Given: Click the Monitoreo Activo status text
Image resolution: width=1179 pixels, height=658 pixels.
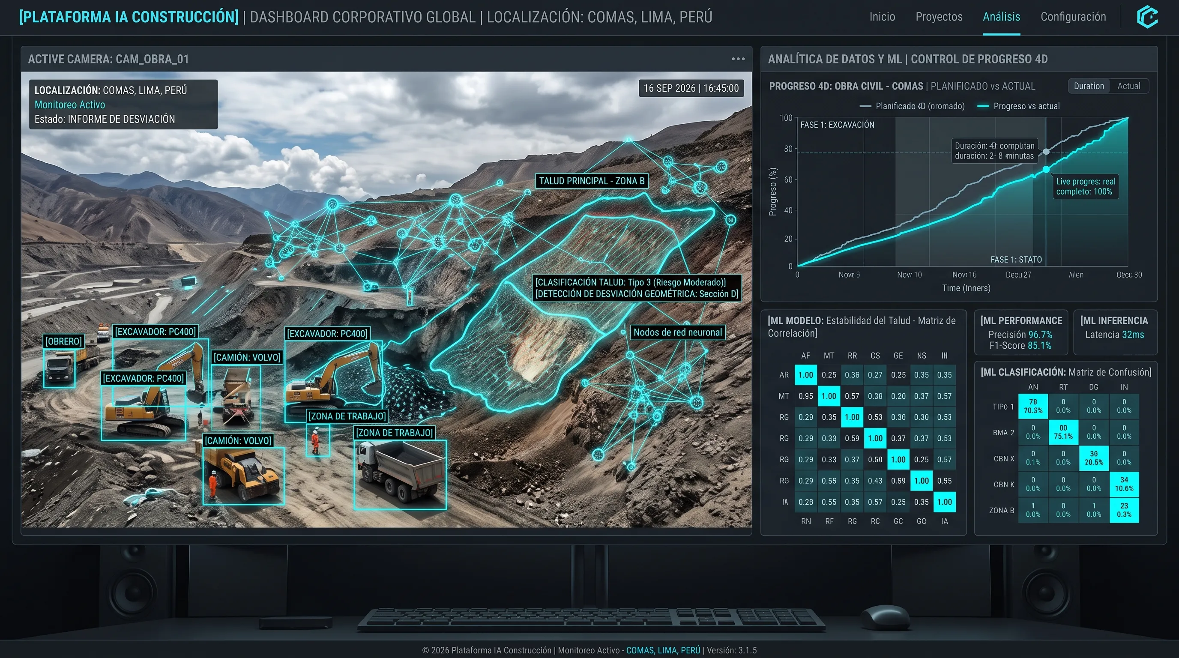Looking at the screenshot, I should coord(69,105).
